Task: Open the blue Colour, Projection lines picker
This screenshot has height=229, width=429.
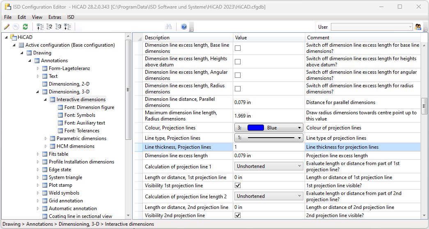Action: point(269,128)
